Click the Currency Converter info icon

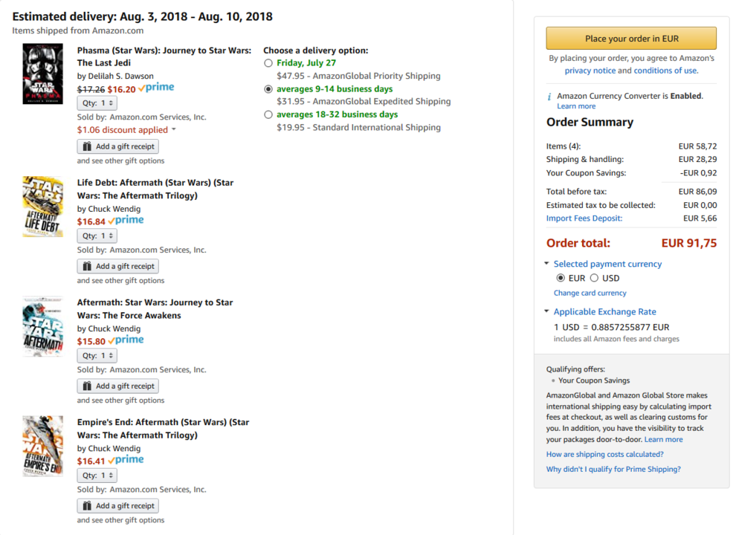pyautogui.click(x=549, y=97)
